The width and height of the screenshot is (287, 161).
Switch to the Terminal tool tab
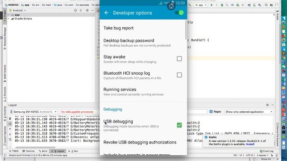click(x=29, y=151)
